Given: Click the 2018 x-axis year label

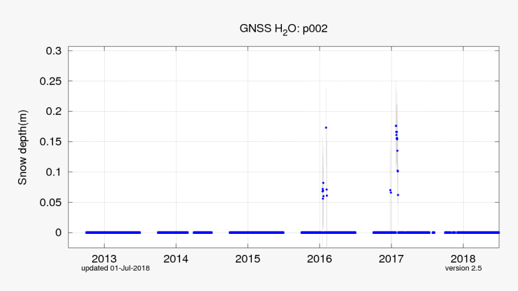Looking at the screenshot, I should (463, 259).
